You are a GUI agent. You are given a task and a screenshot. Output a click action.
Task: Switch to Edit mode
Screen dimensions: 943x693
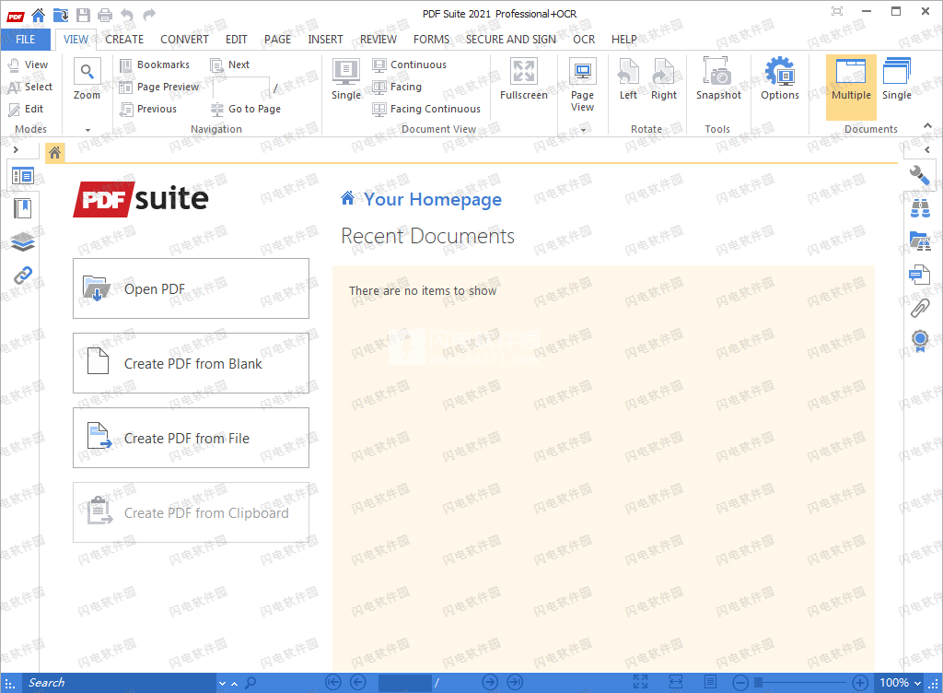(25, 109)
